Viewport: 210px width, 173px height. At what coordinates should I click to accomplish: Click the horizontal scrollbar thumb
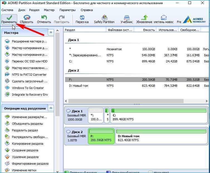pos(126,101)
